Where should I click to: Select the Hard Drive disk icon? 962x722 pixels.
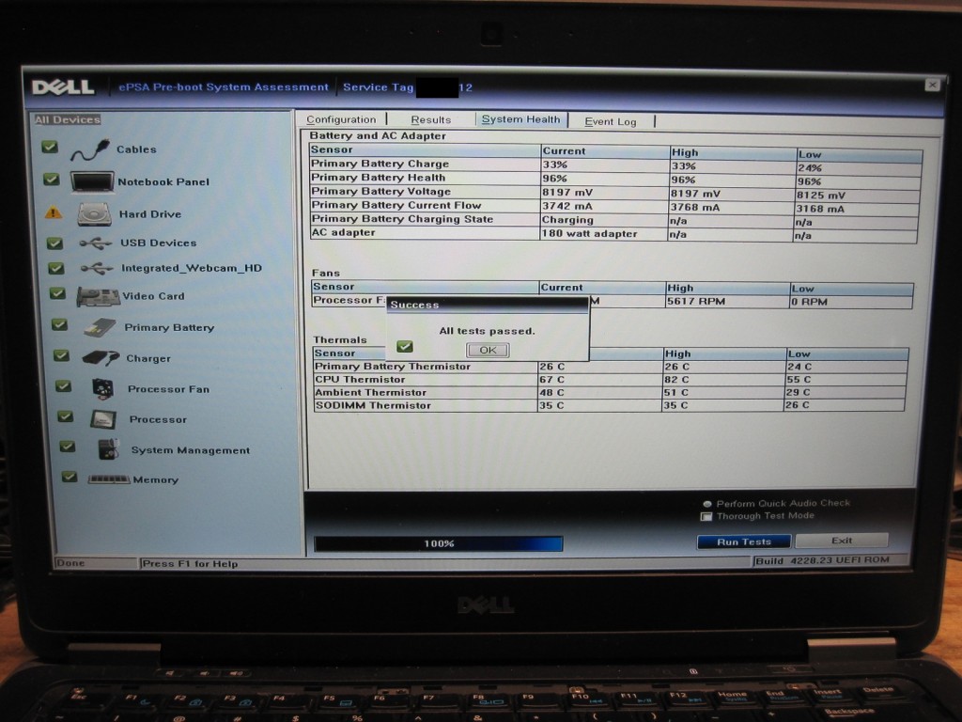[95, 214]
